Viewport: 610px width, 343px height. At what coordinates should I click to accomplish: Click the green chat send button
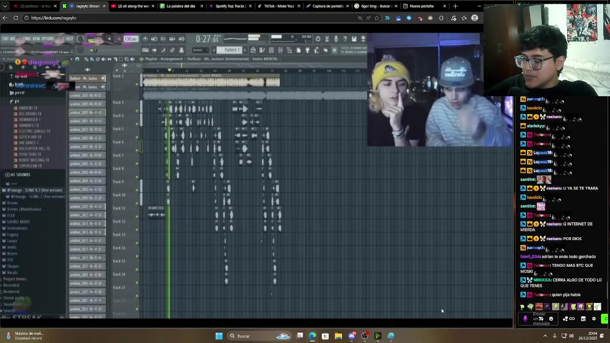[605, 319]
